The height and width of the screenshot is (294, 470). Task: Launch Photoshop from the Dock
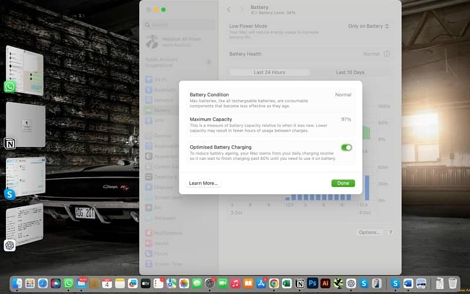point(313,283)
